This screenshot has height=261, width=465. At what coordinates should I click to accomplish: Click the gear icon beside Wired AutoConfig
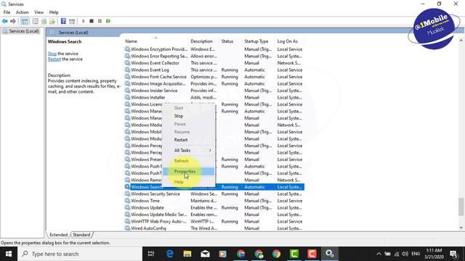click(x=127, y=228)
